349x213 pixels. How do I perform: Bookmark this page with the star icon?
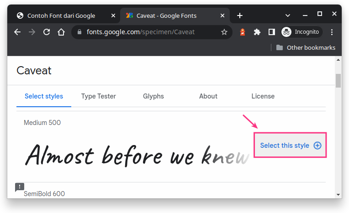point(224,32)
